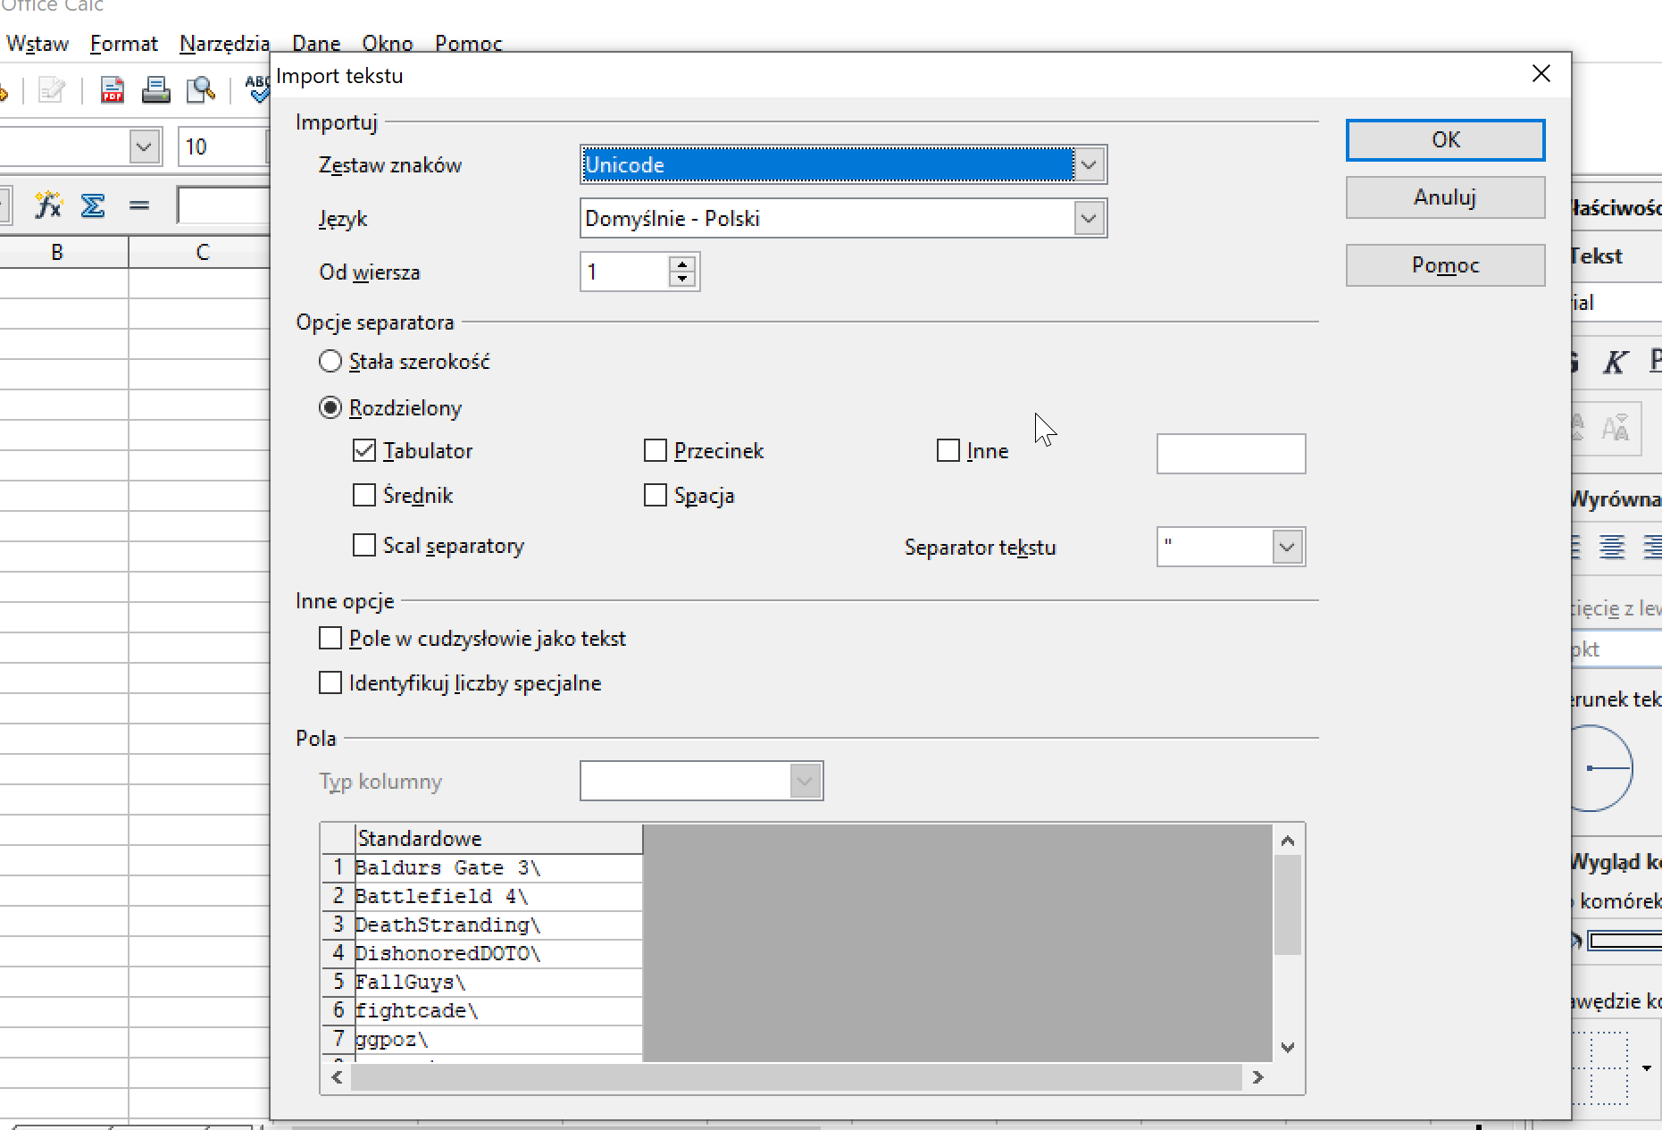Open the Function Wizard fx icon

[48, 205]
